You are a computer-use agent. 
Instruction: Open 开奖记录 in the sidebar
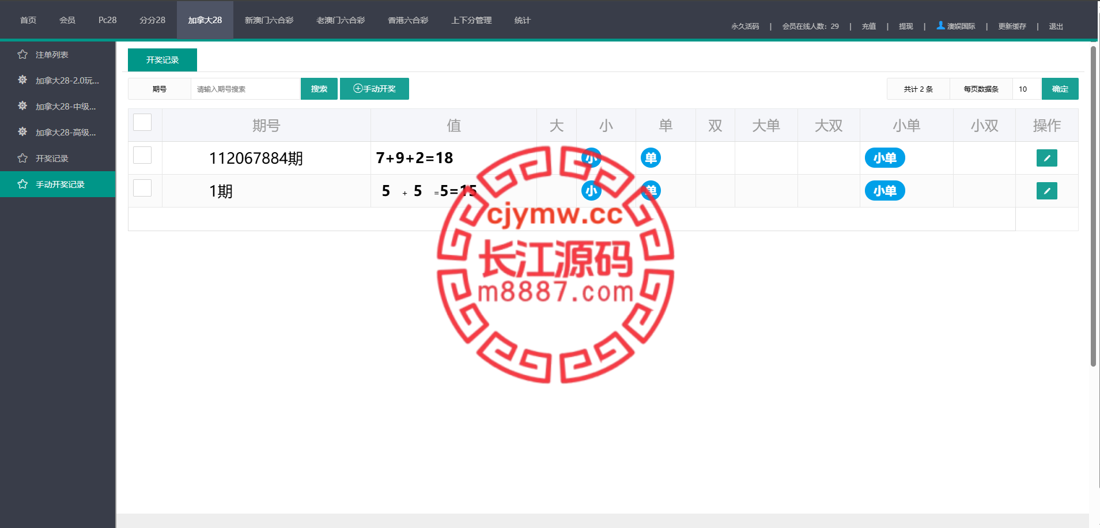pyautogui.click(x=58, y=159)
